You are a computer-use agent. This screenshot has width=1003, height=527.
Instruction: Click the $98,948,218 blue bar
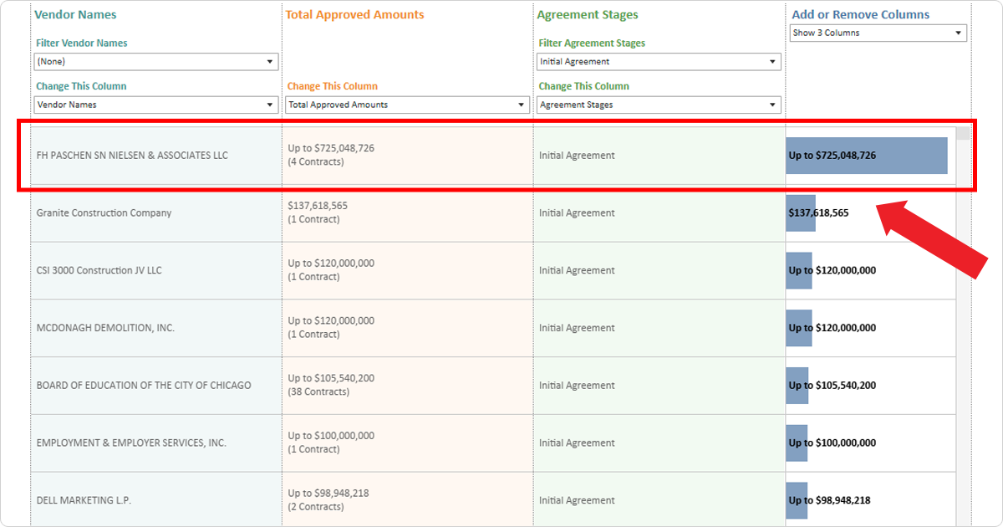[x=797, y=500]
